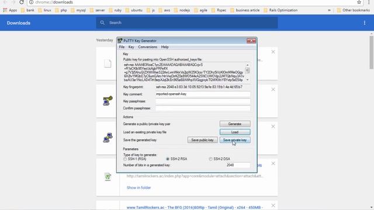
Task: Open the Other bookmarks folder
Action: pos(353,10)
